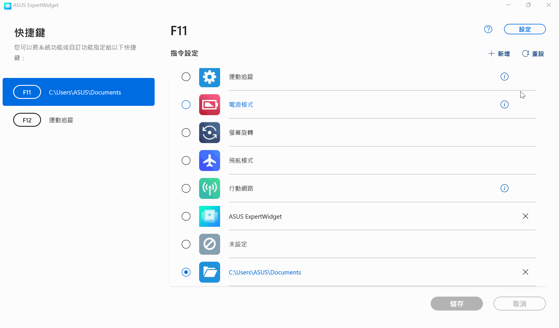Select the 飛航模式 radio button
The height and width of the screenshot is (328, 559).
[x=186, y=161]
